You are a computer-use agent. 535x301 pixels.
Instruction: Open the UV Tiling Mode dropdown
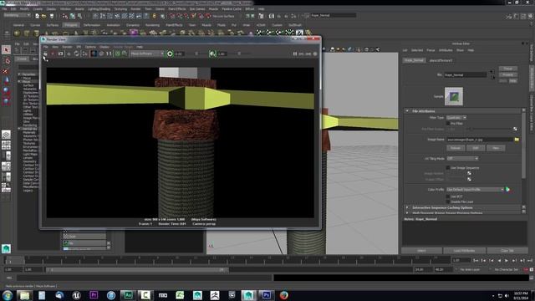(x=462, y=159)
